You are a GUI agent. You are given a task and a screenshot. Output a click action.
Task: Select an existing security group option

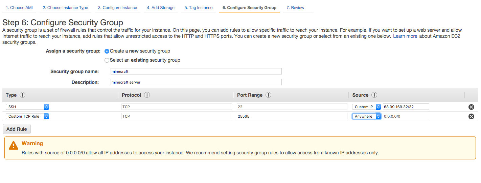[107, 60]
